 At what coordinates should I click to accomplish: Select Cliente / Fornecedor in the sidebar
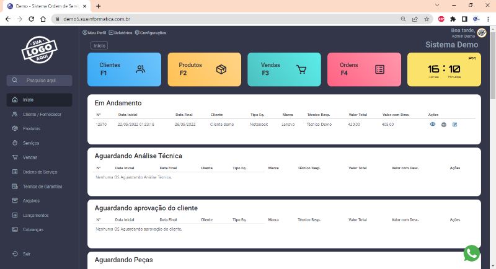coord(42,114)
